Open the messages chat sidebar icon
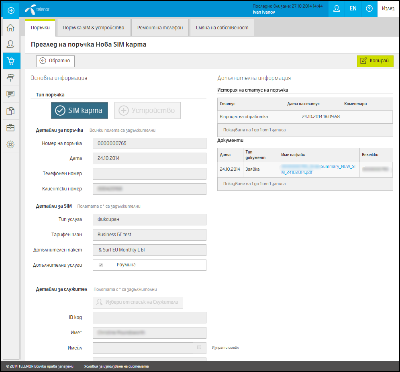 pos(10,94)
